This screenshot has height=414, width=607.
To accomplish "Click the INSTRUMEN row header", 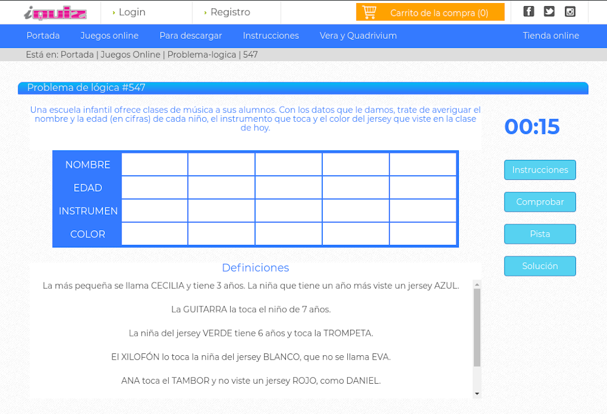I will click(88, 211).
